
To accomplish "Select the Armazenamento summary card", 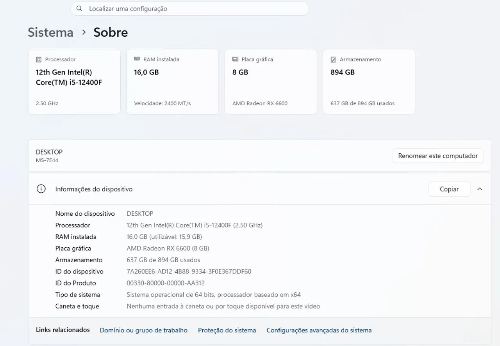I will tap(369, 82).
